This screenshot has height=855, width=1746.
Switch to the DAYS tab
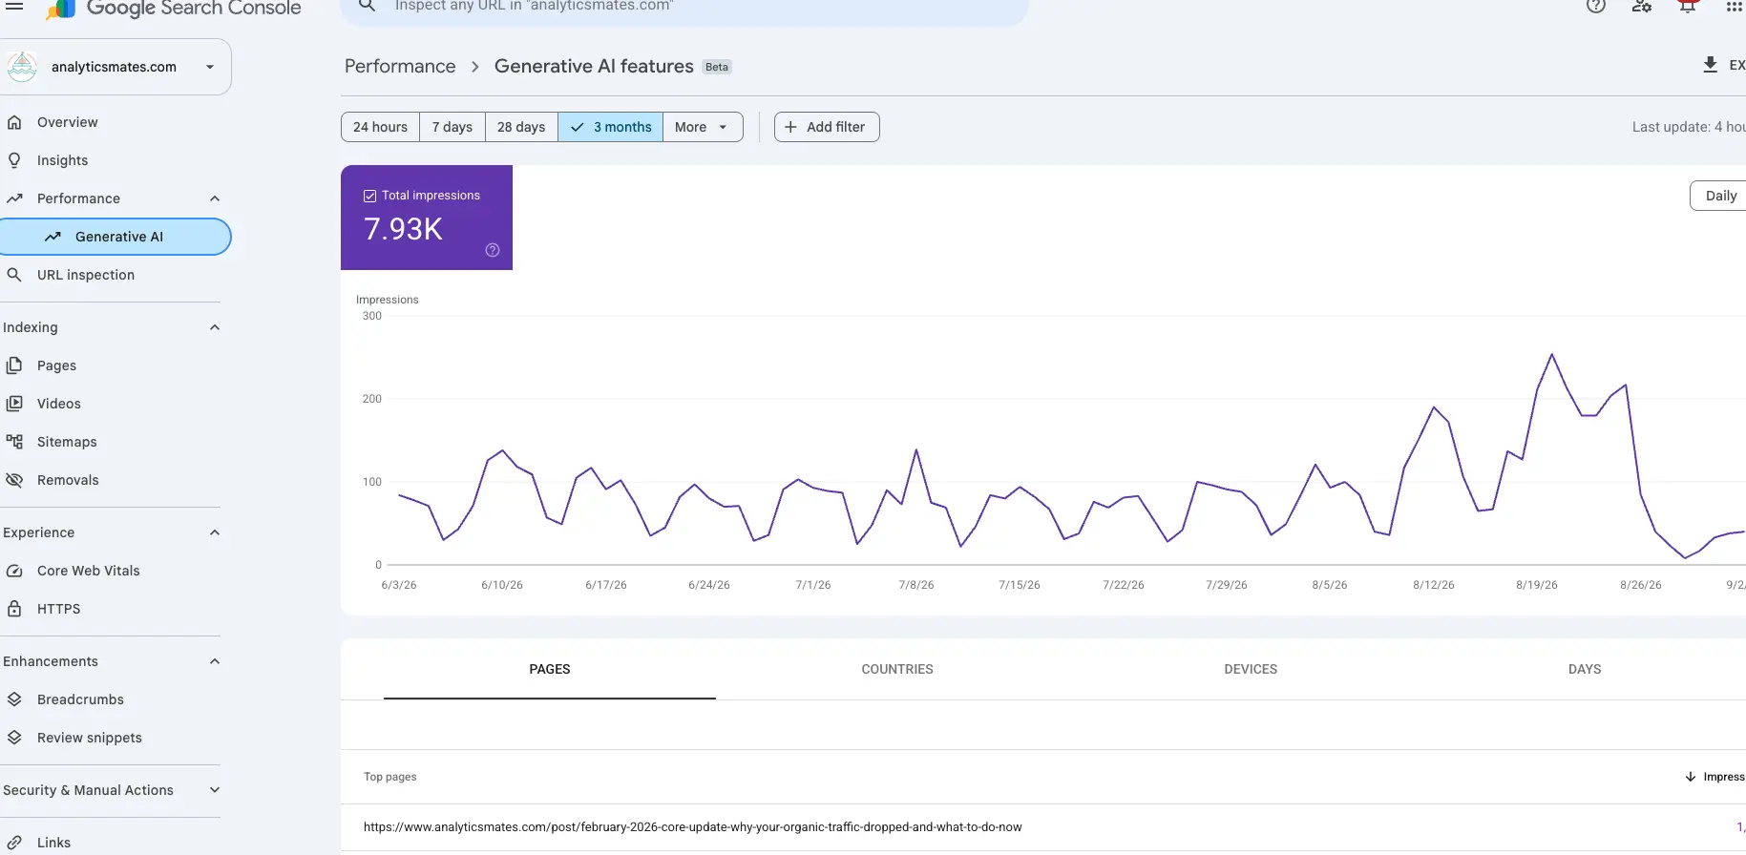(1585, 669)
